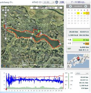
Task: Click calendar date 28
Action: coord(69,23)
